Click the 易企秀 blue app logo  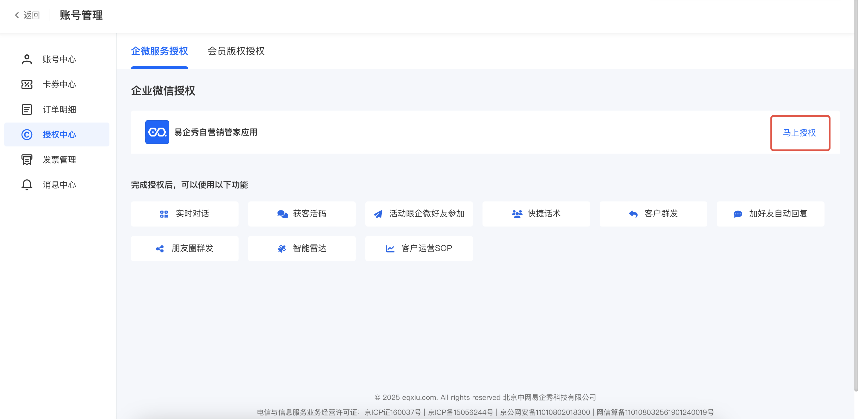coord(157,132)
